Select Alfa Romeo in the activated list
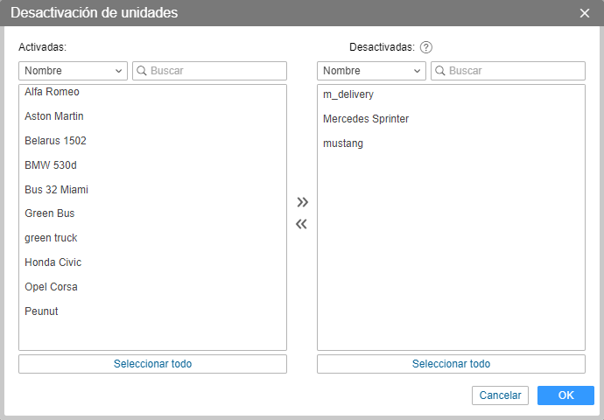The image size is (604, 420). pos(53,92)
